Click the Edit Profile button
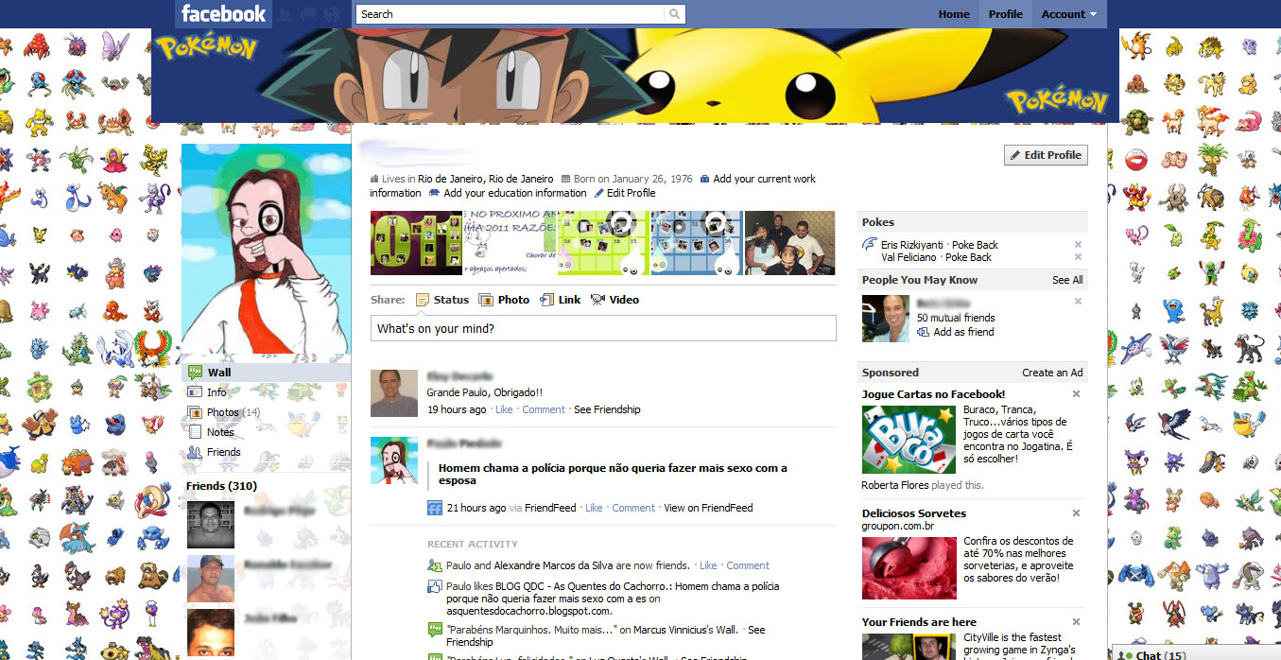The height and width of the screenshot is (660, 1281). [1046, 155]
